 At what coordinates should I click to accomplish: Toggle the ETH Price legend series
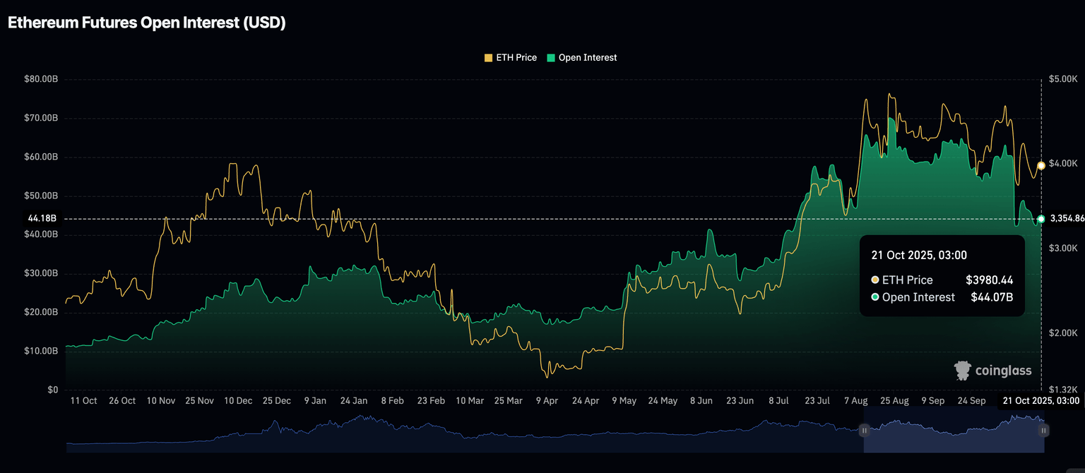click(510, 58)
